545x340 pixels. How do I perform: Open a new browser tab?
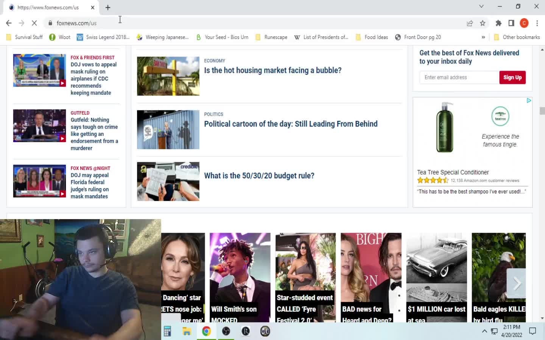[x=108, y=7]
